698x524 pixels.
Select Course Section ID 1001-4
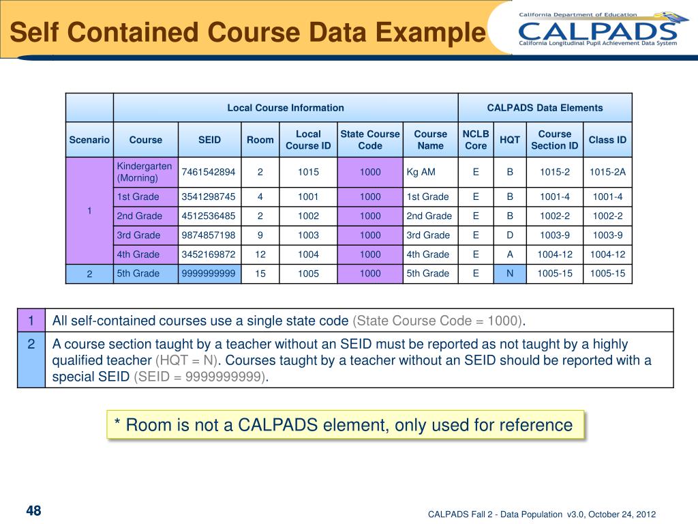(555, 197)
